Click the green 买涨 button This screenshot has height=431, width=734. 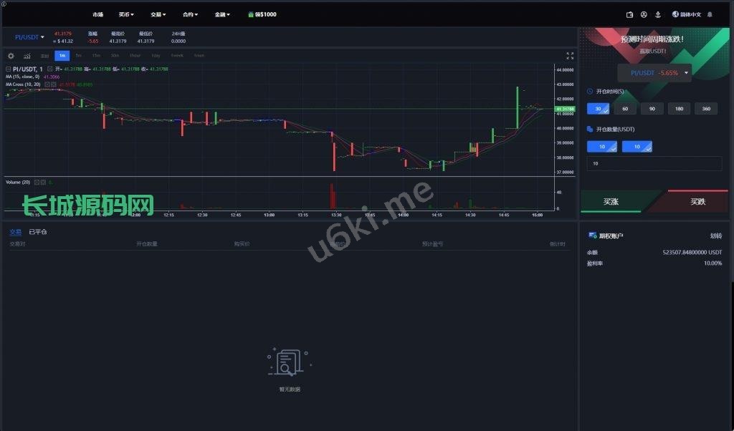[611, 202]
